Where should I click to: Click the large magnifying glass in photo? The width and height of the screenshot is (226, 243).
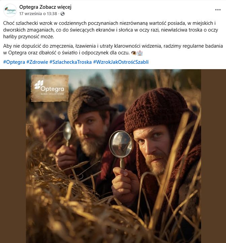[x=121, y=149]
